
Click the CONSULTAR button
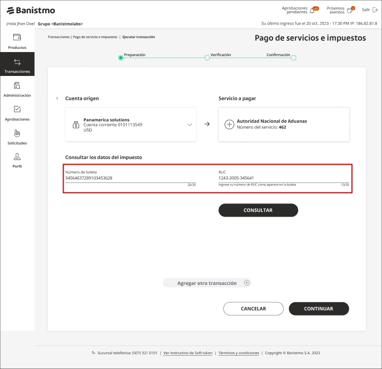point(258,210)
